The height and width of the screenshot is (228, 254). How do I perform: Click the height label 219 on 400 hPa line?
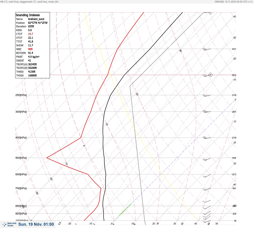(x=234, y=138)
